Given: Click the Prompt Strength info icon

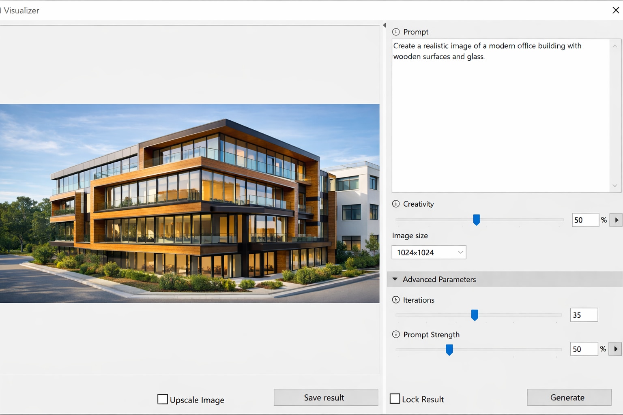Looking at the screenshot, I should (x=396, y=334).
